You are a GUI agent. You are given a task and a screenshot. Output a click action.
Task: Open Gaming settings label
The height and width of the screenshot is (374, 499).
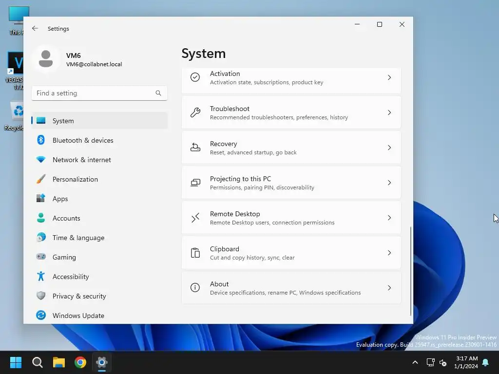coord(64,257)
